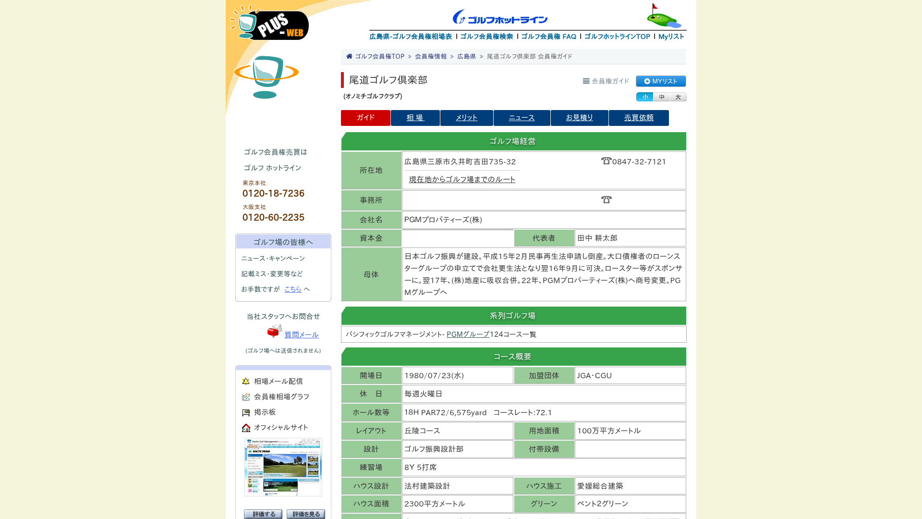Open the official site screenshot thumbnail
The height and width of the screenshot is (519, 922).
(283, 467)
